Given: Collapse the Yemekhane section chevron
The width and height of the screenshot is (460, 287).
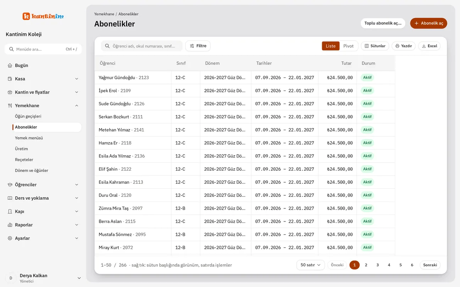Looking at the screenshot, I should pyautogui.click(x=76, y=106).
